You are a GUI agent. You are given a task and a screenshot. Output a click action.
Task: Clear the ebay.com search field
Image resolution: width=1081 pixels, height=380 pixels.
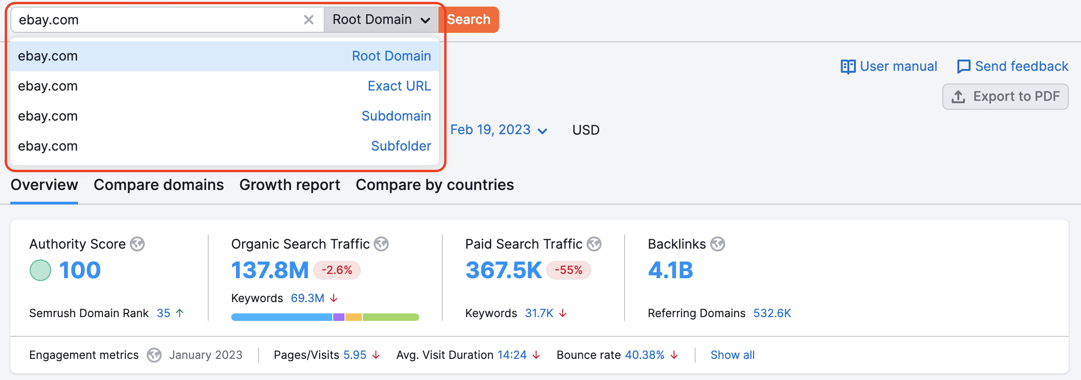(x=309, y=20)
